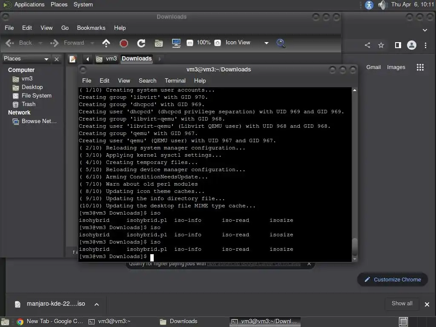436x327 pixels.
Task: Search files with magnifier icon
Action: (281, 43)
